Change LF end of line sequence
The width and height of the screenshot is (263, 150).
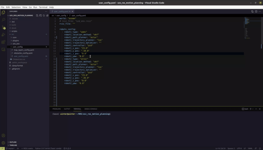click(x=245, y=148)
